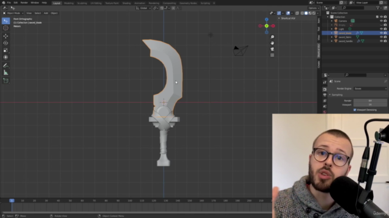Click the Viewport samples value field
389x218 pixels.
point(370,105)
